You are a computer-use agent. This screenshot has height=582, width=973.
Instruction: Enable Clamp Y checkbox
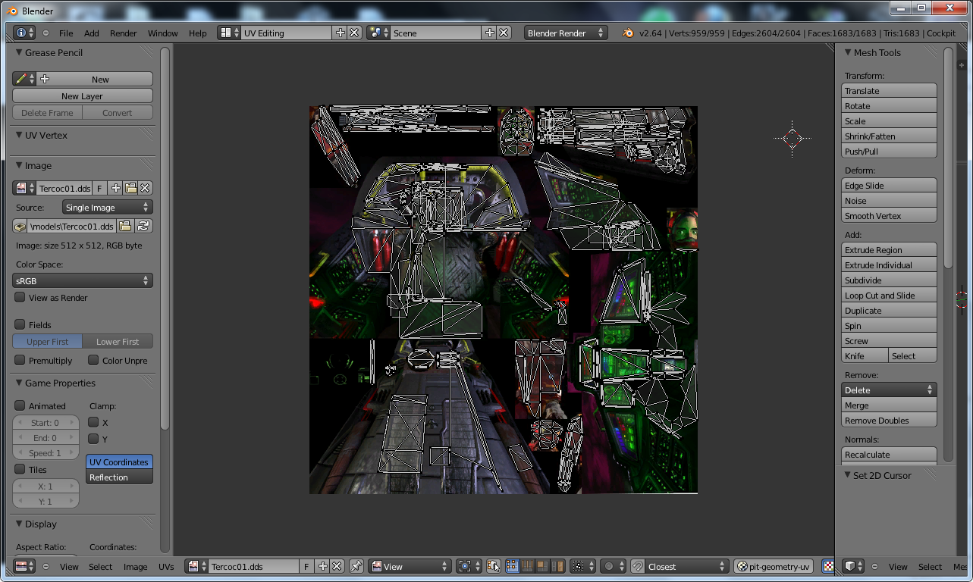94,439
